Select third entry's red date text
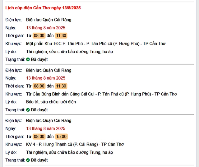Image resolution: width=199 pixels, height=167 pixels. (46, 128)
